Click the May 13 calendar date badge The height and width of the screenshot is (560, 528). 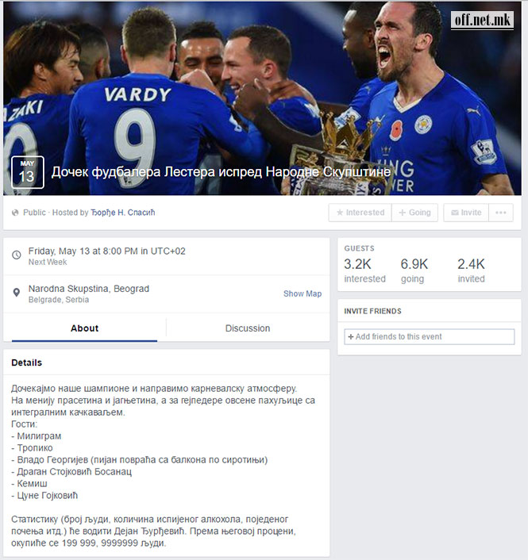(28, 172)
